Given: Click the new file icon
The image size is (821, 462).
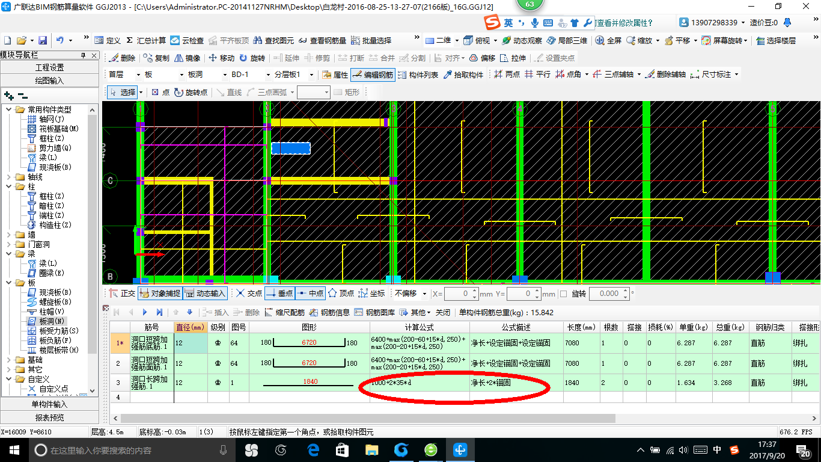Looking at the screenshot, I should [8, 40].
